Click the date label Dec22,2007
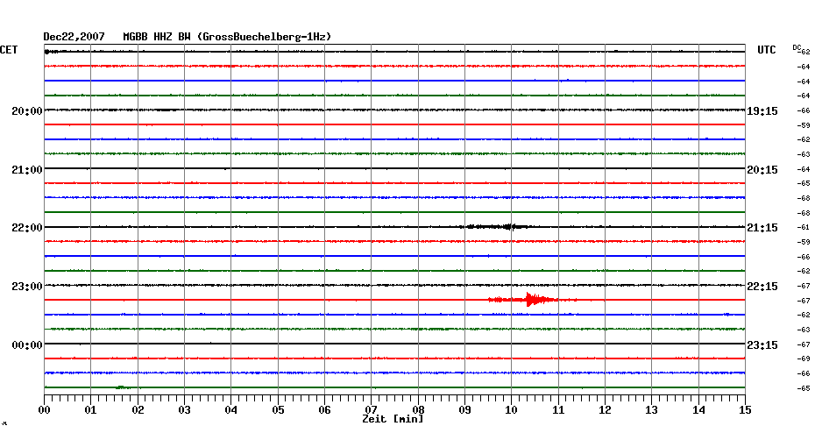The image size is (815, 433). point(74,37)
